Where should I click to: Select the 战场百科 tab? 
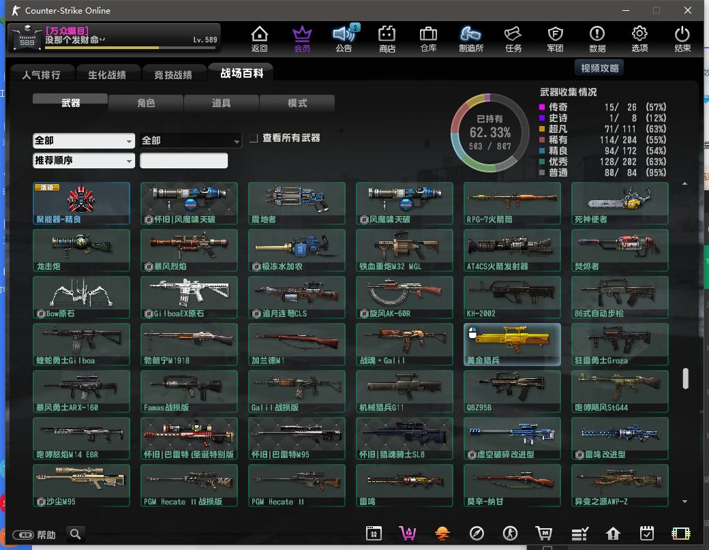(x=241, y=73)
